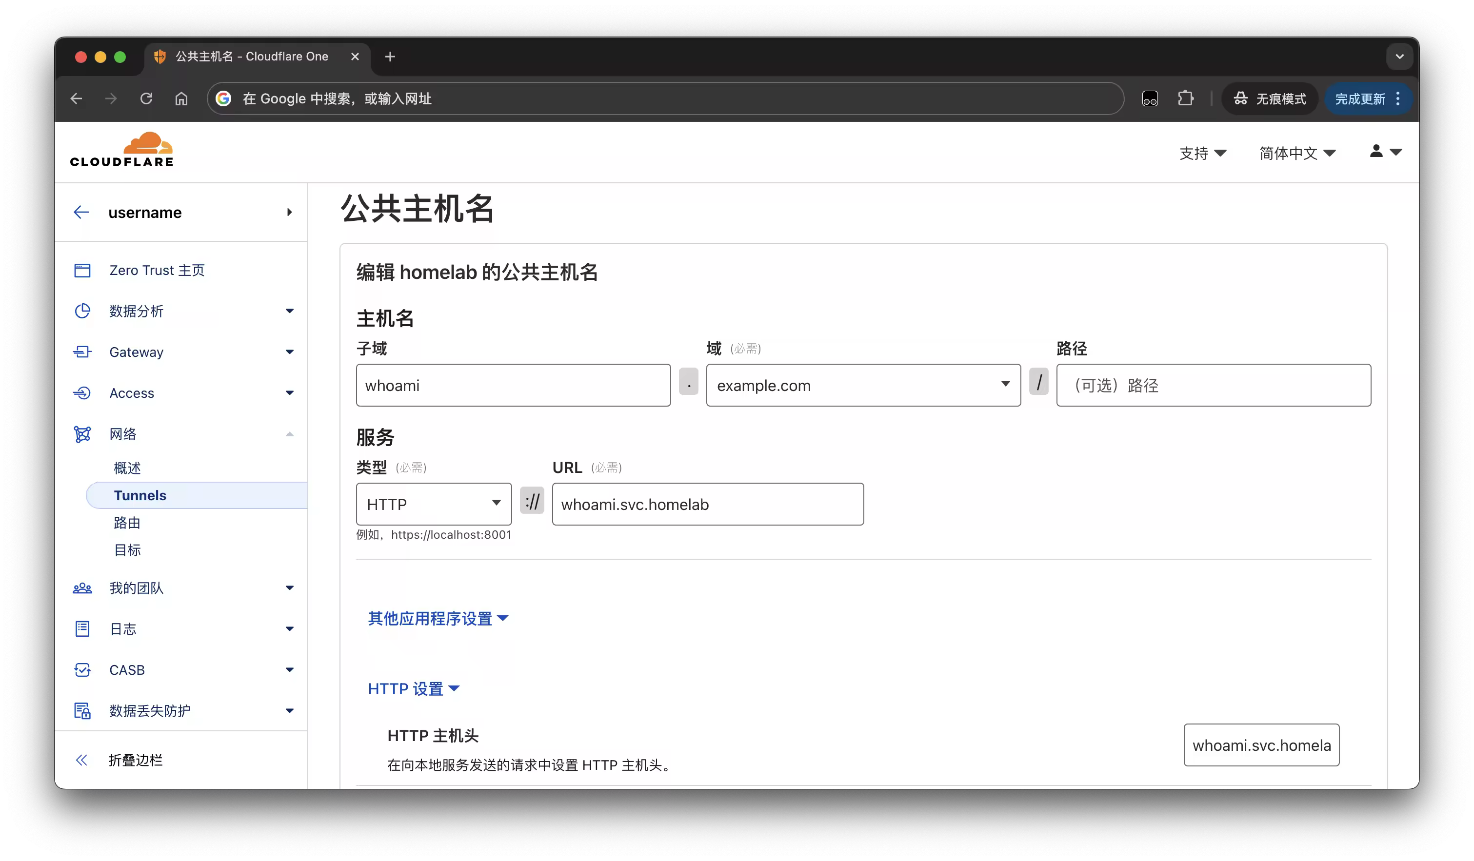
Task: Click the 日志 log icon
Action: (82, 629)
